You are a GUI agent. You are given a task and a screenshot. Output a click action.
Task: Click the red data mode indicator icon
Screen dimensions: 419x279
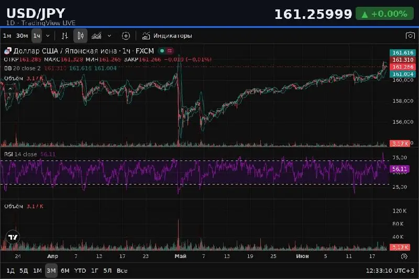[169, 50]
